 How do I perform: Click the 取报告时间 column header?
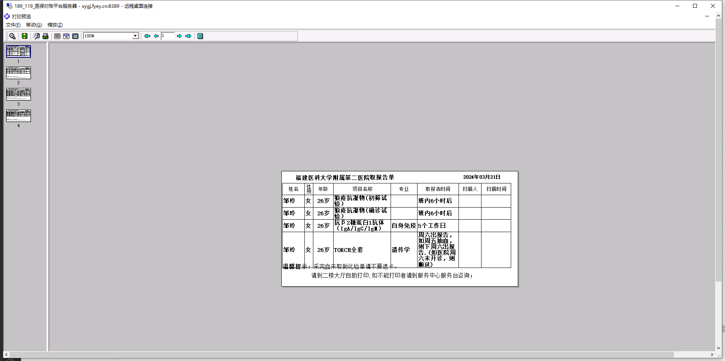(438, 189)
